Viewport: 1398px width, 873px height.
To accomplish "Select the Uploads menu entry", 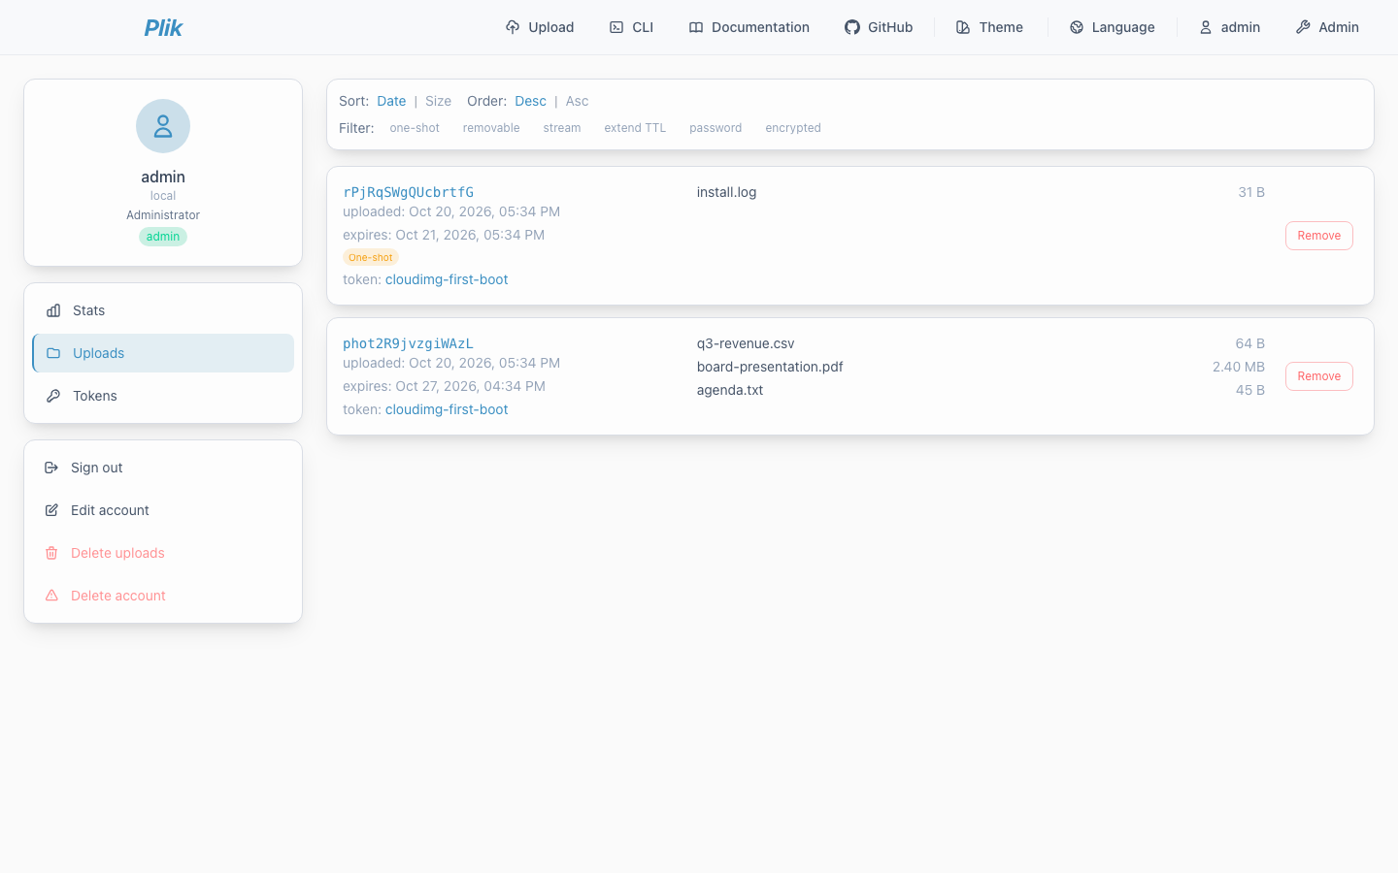I will coord(163,353).
